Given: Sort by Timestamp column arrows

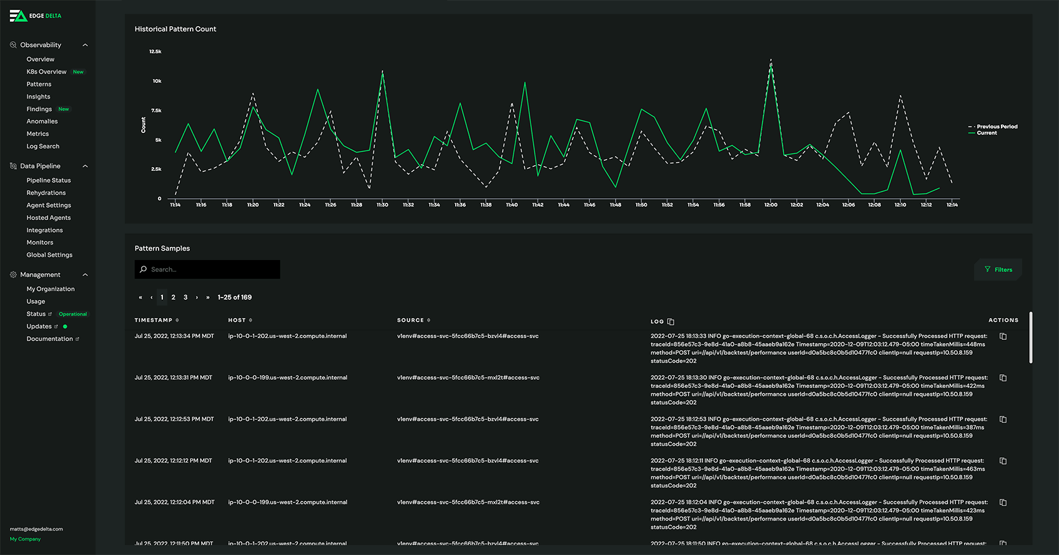Looking at the screenshot, I should 177,321.
